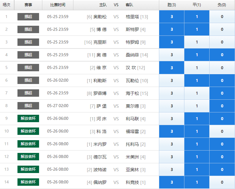Open away team 桑纳菲 link

point(132,55)
